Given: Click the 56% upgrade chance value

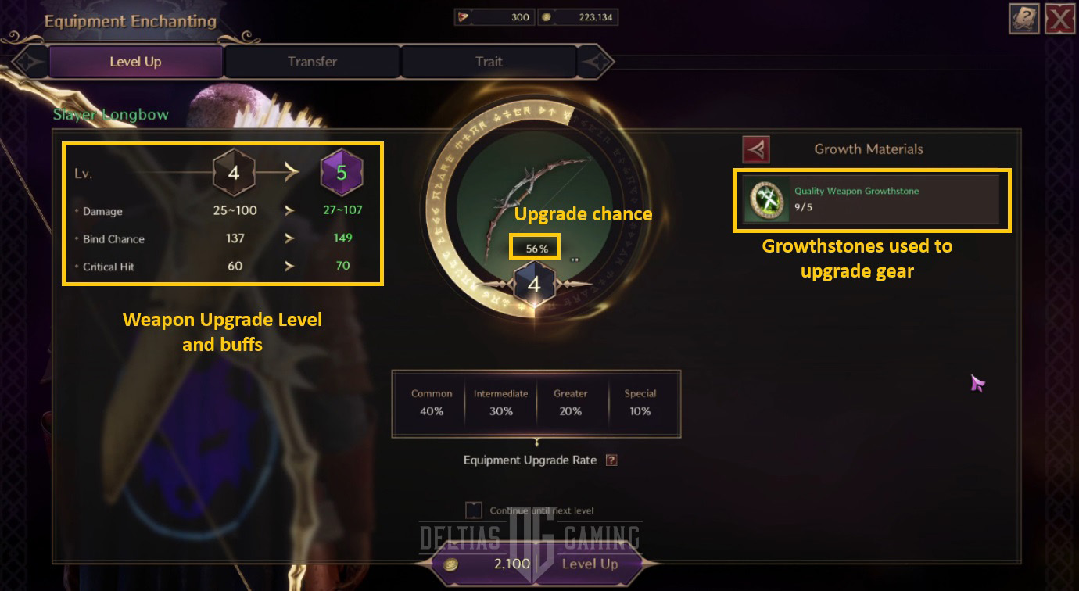Looking at the screenshot, I should (536, 249).
